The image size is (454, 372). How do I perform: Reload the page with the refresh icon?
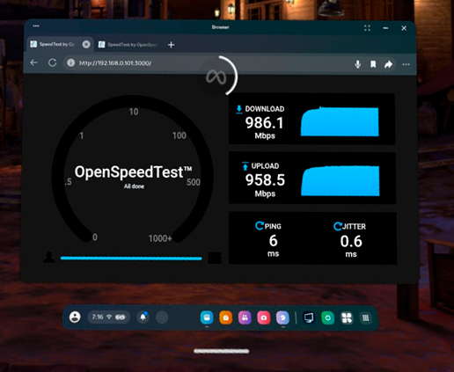[53, 62]
